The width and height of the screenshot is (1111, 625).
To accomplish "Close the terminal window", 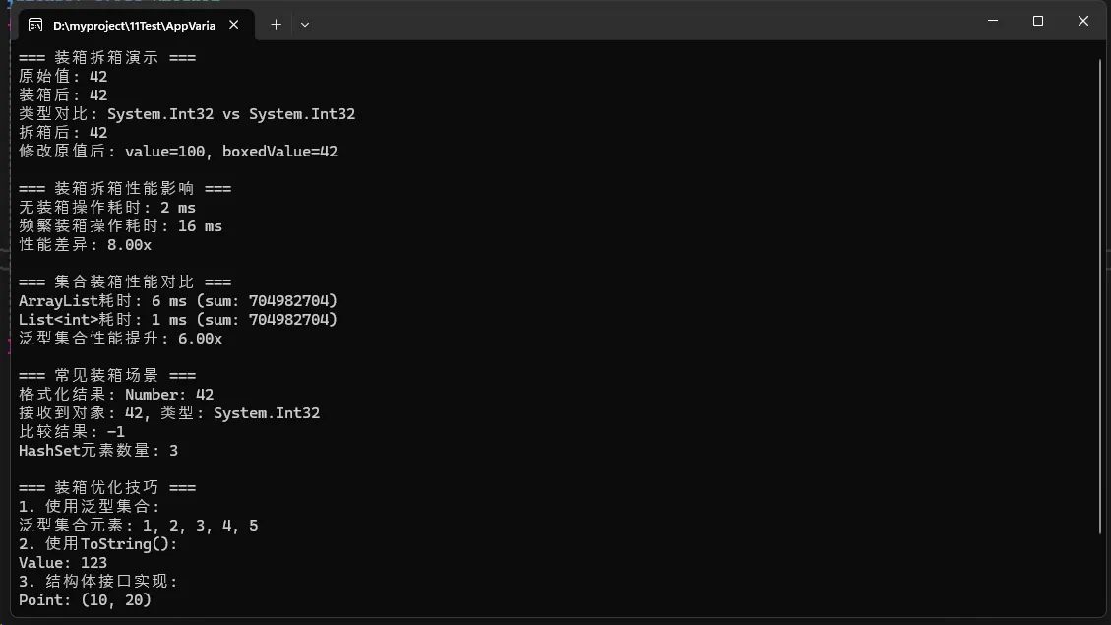I will pos(1082,21).
